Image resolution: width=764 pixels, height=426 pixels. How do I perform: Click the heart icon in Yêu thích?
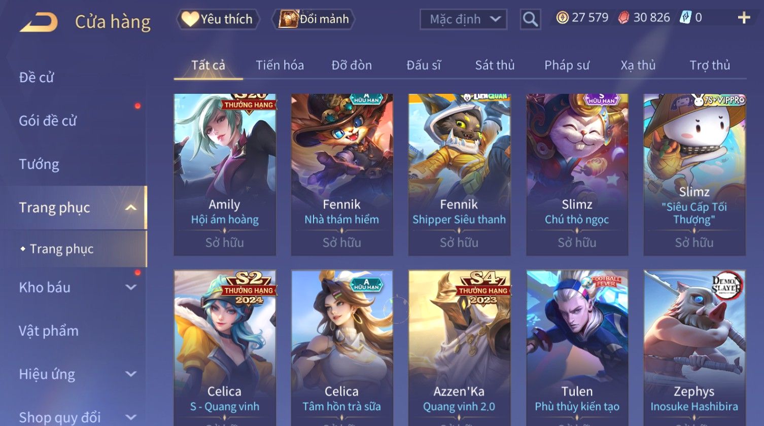pos(190,19)
